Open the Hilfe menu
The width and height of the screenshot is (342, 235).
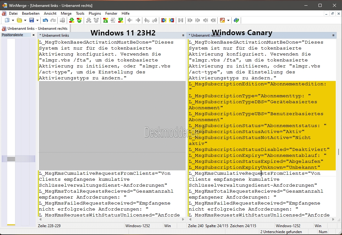pos(126,13)
